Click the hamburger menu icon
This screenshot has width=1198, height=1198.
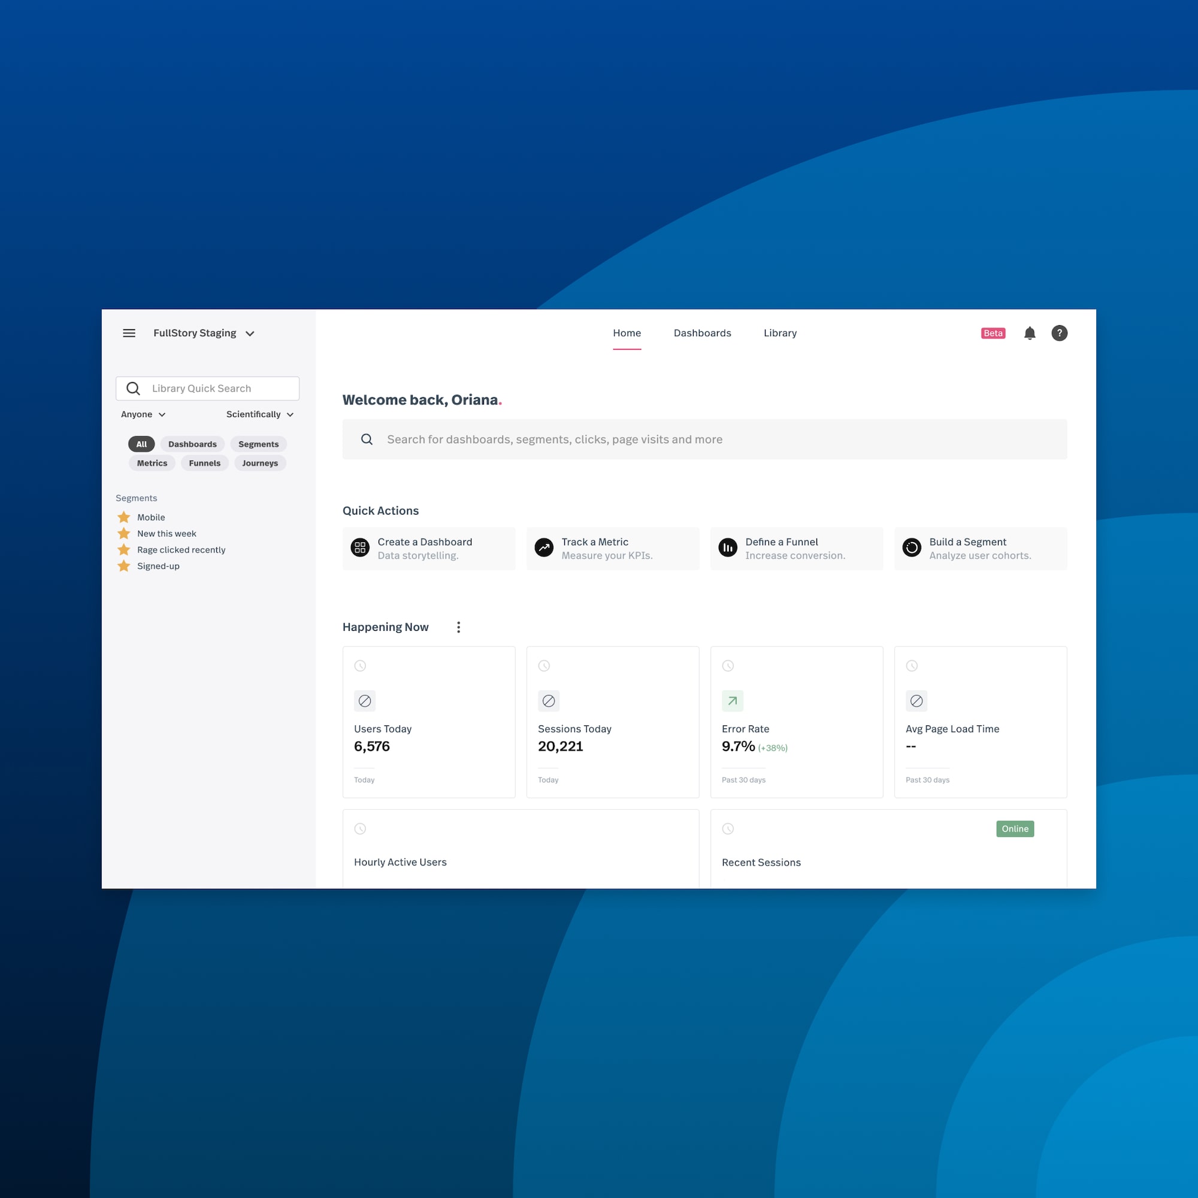click(x=129, y=332)
